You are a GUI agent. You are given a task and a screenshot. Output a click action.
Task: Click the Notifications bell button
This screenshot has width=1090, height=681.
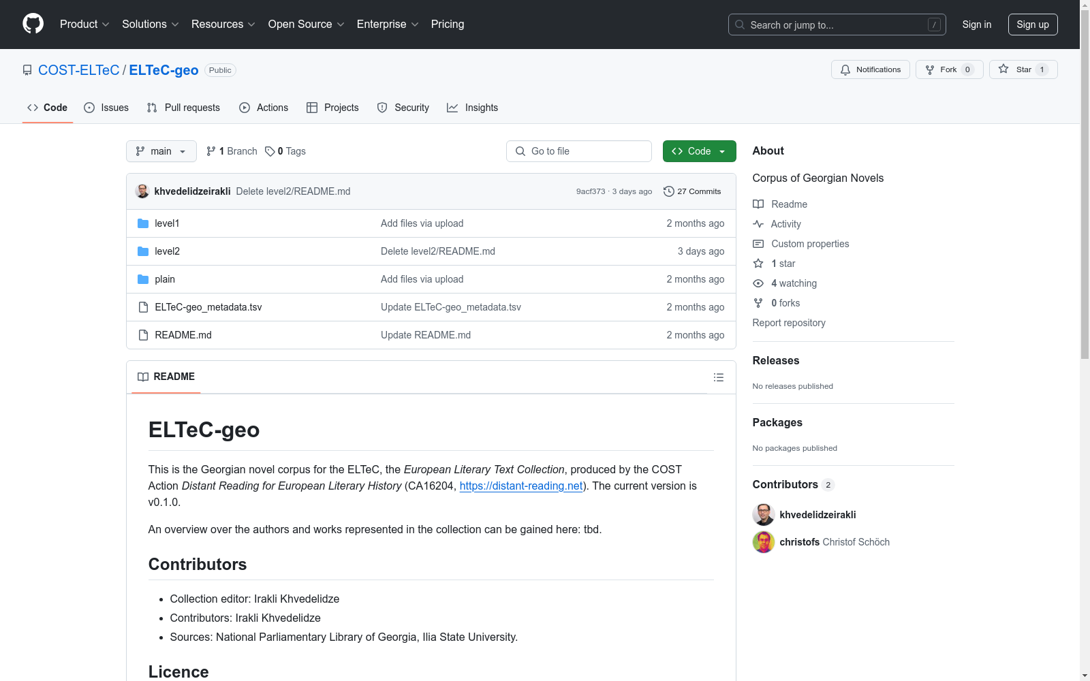[x=870, y=69]
